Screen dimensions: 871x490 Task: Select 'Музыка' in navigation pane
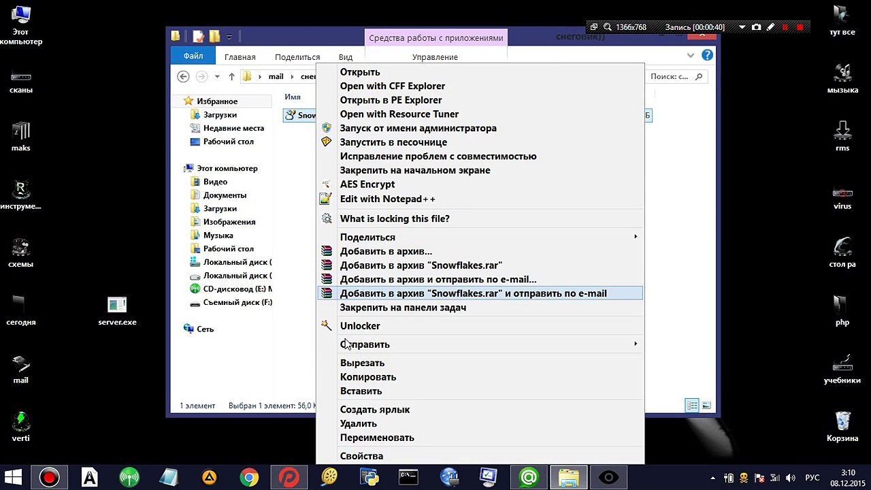[x=218, y=235]
